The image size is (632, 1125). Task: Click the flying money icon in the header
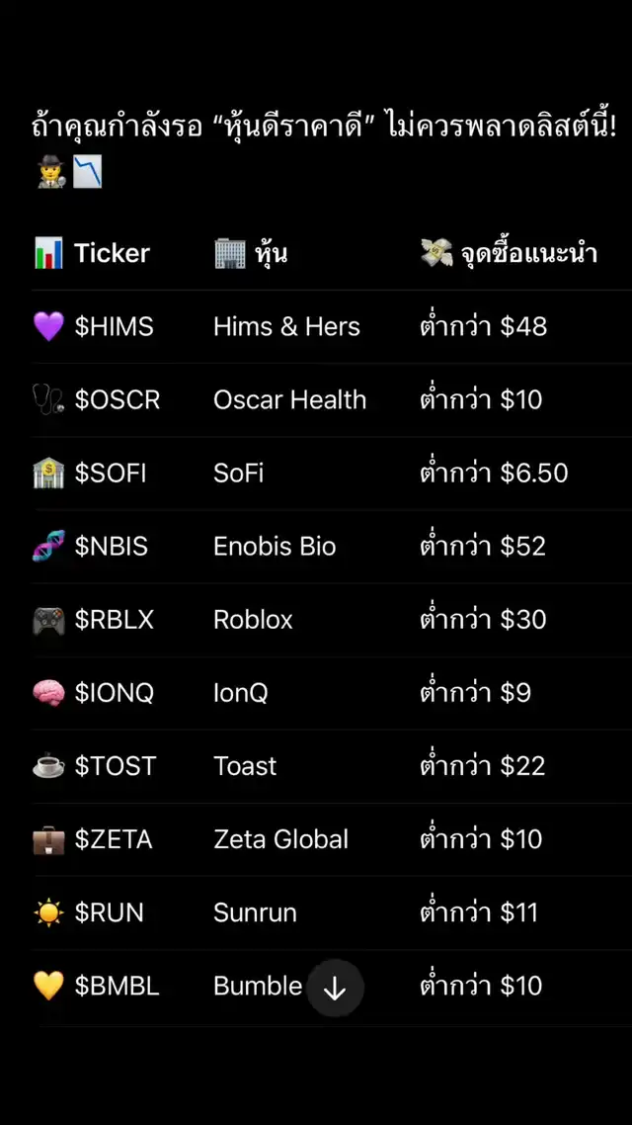pos(435,253)
